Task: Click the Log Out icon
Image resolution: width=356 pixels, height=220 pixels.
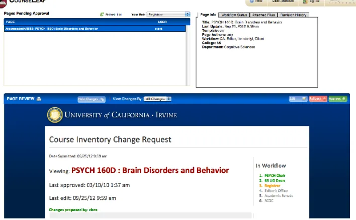Action: tap(305, 2)
